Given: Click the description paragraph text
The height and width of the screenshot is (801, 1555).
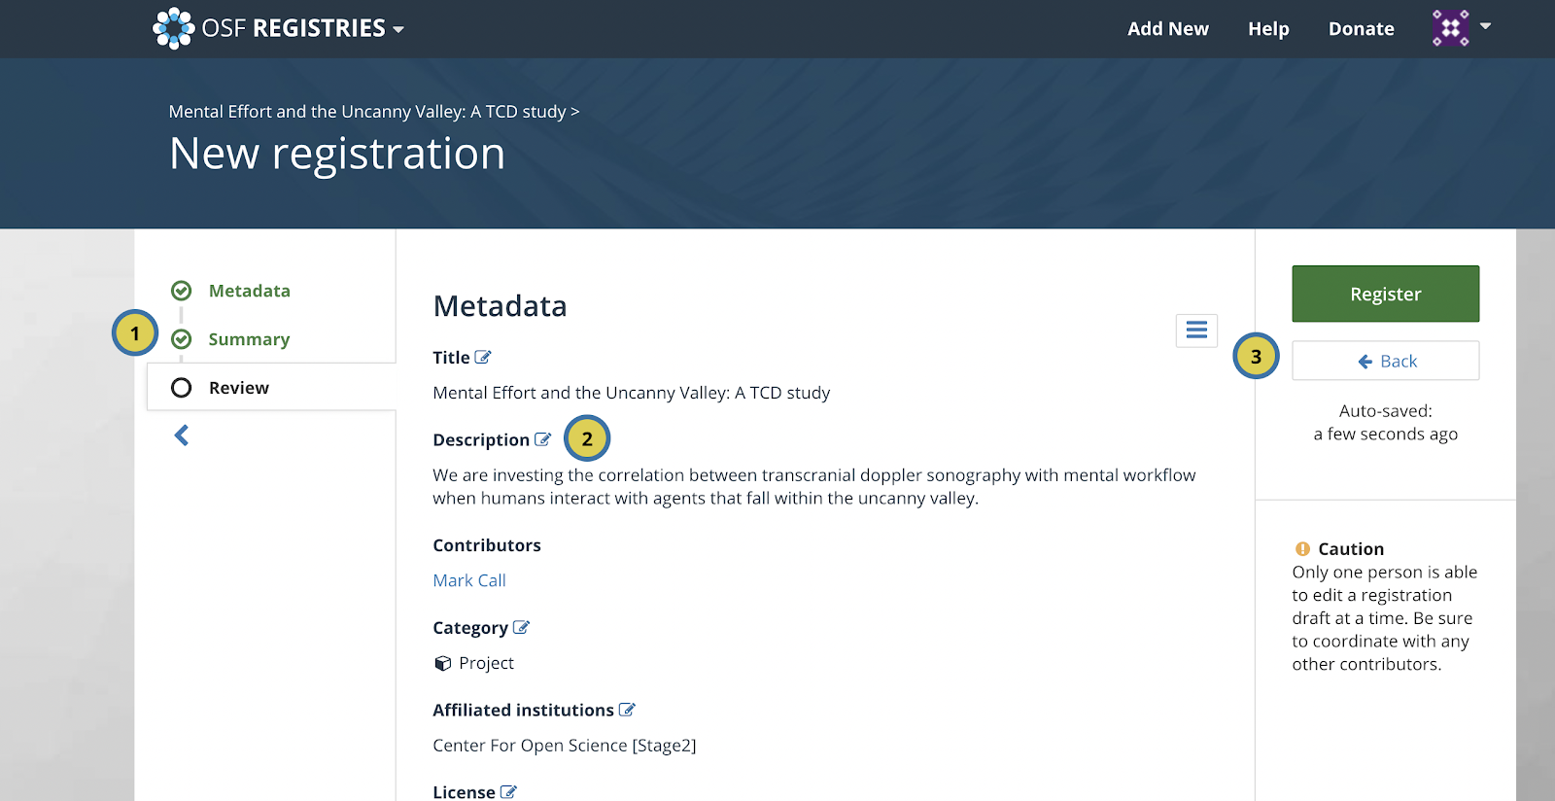Looking at the screenshot, I should click(x=814, y=486).
